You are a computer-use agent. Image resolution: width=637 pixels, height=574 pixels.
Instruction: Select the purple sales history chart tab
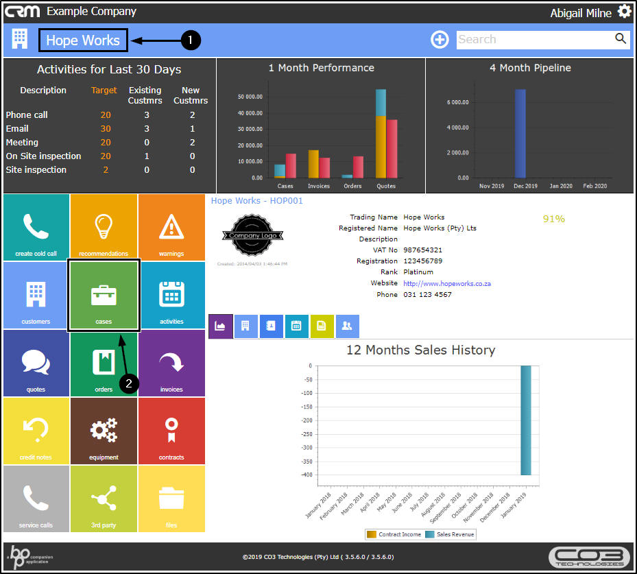pos(221,326)
